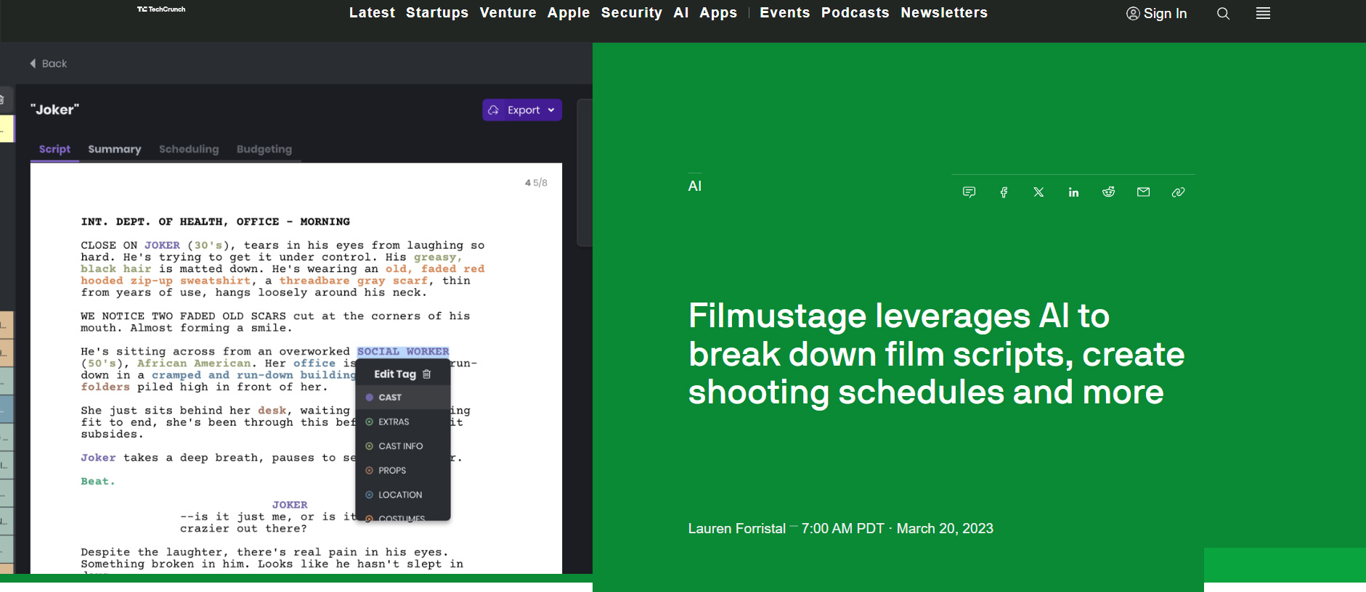The height and width of the screenshot is (592, 1366).
Task: Open the Venture category
Action: click(x=508, y=13)
